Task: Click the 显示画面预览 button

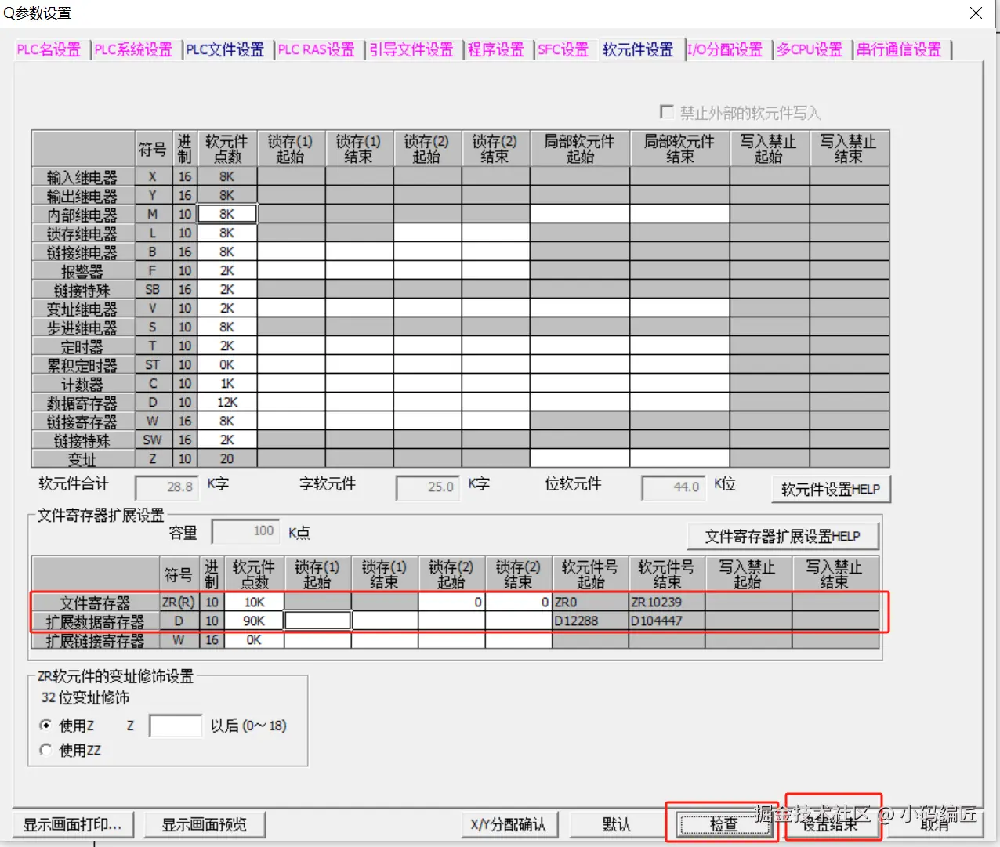Action: 204,824
